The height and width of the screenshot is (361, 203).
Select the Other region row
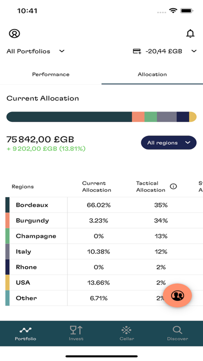104,298
